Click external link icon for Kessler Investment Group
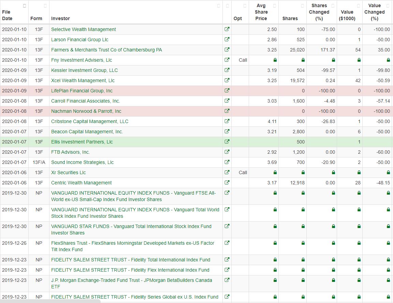This screenshot has width=393, height=303. tap(227, 70)
